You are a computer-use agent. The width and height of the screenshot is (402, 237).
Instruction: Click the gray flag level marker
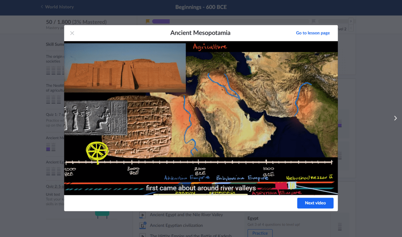(314, 21)
